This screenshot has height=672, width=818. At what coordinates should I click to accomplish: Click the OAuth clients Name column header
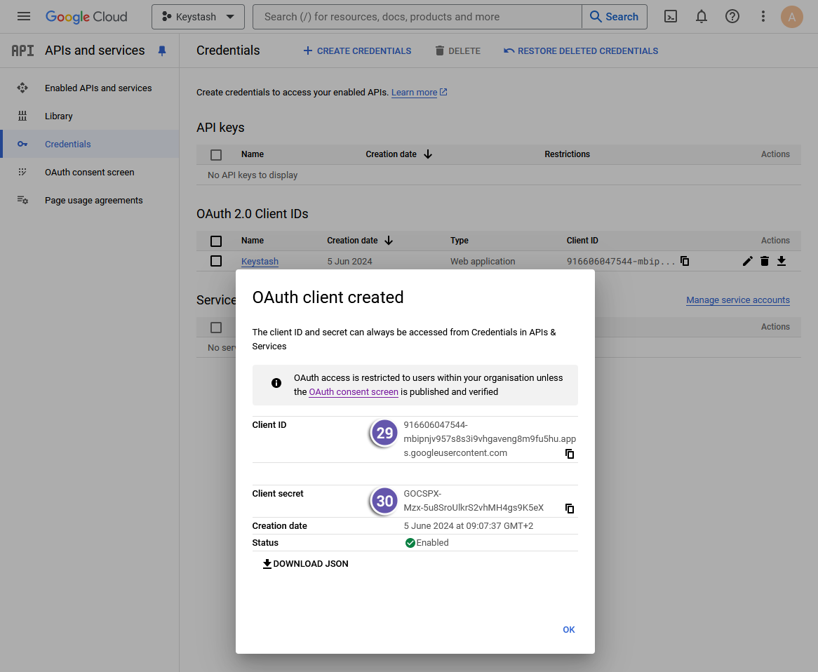click(x=253, y=241)
